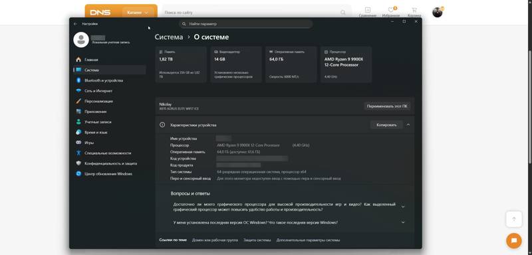
Task: Open the Защита системы link
Action: pos(257,240)
